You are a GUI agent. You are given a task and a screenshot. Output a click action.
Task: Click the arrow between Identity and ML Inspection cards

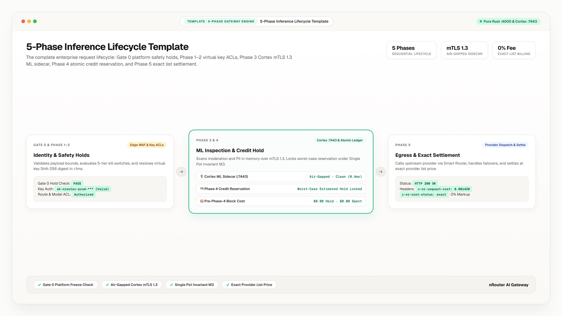181,172
